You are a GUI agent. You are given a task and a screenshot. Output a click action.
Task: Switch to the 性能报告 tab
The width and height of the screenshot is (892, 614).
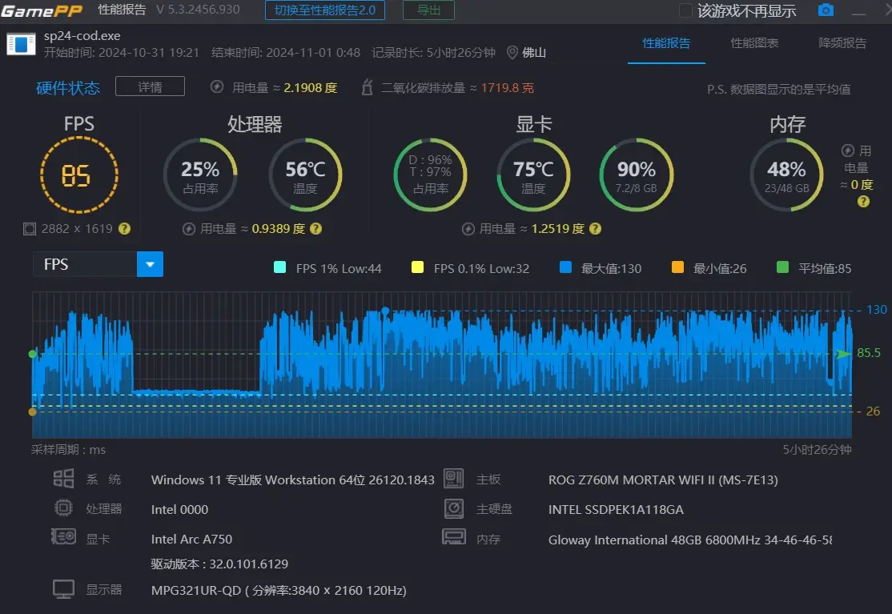click(666, 43)
